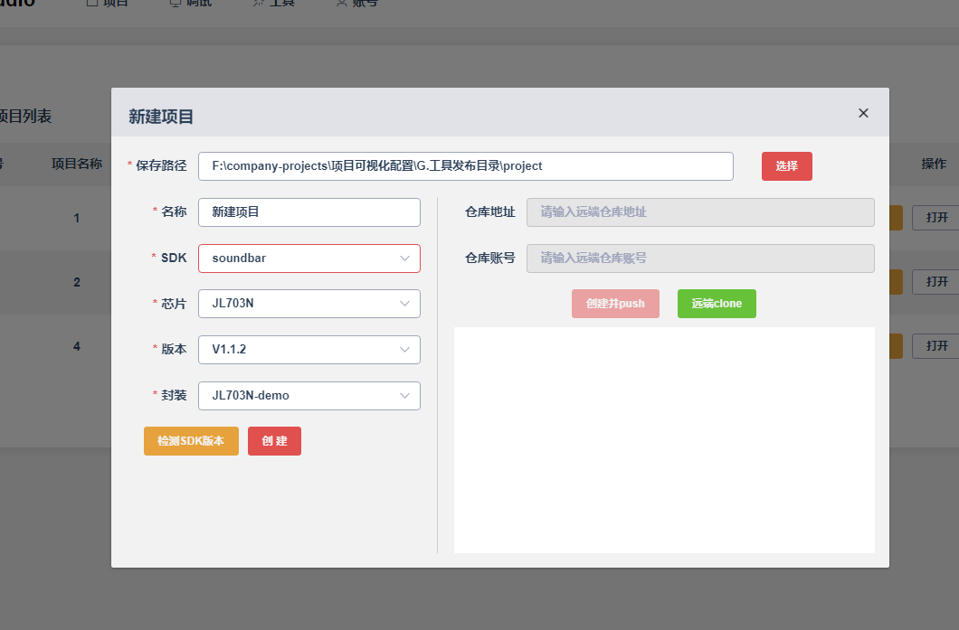Click the 新建项目 dialog title text
959x630 pixels.
[161, 116]
